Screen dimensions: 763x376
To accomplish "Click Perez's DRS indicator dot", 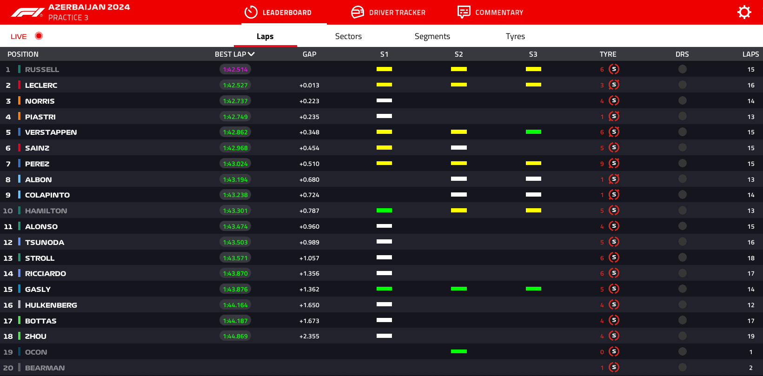I will 683,164.
